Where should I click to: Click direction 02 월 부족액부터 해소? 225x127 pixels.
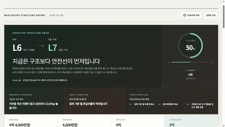click(x=168, y=104)
